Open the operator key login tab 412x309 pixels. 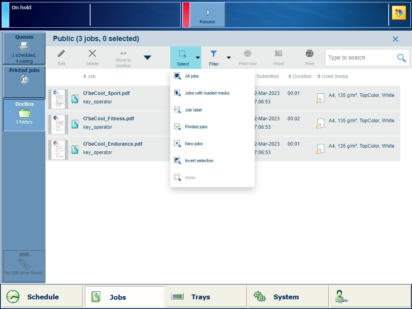(371, 297)
